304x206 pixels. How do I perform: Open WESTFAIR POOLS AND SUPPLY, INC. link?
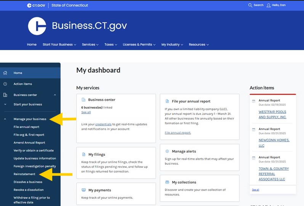[x=272, y=114]
